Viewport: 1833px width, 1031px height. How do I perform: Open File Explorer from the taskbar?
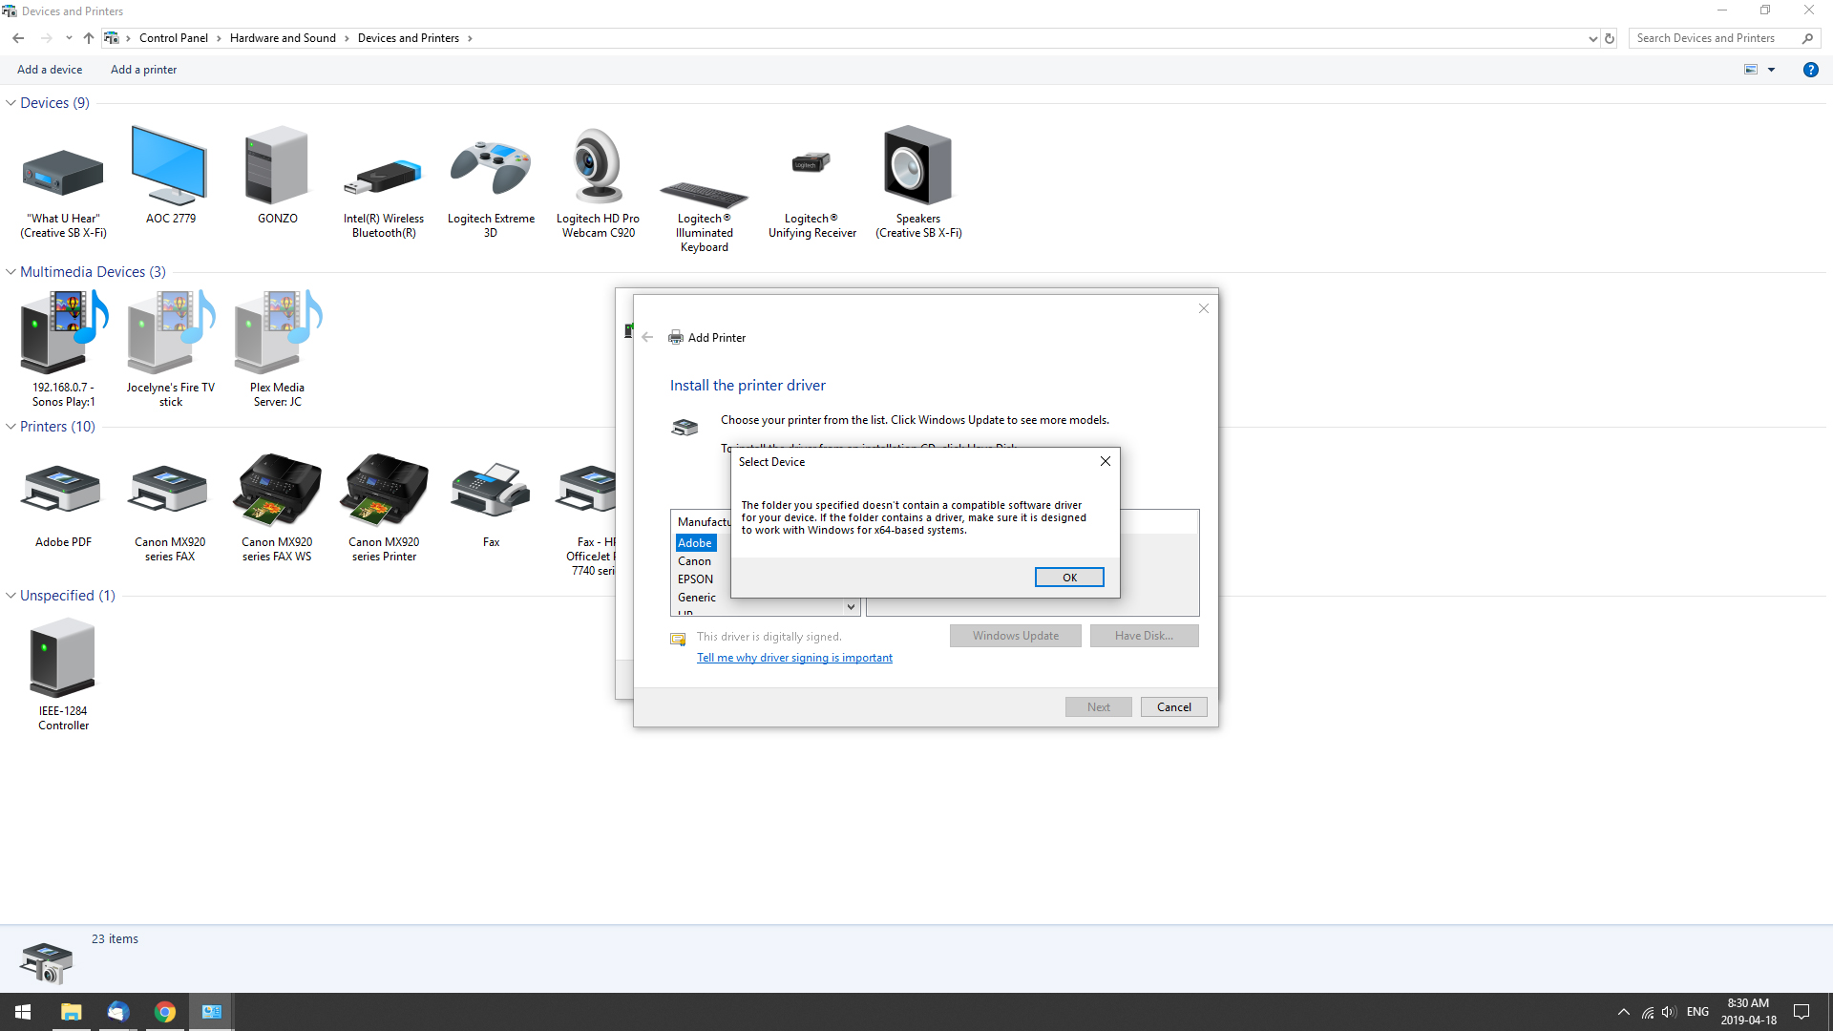71,1011
